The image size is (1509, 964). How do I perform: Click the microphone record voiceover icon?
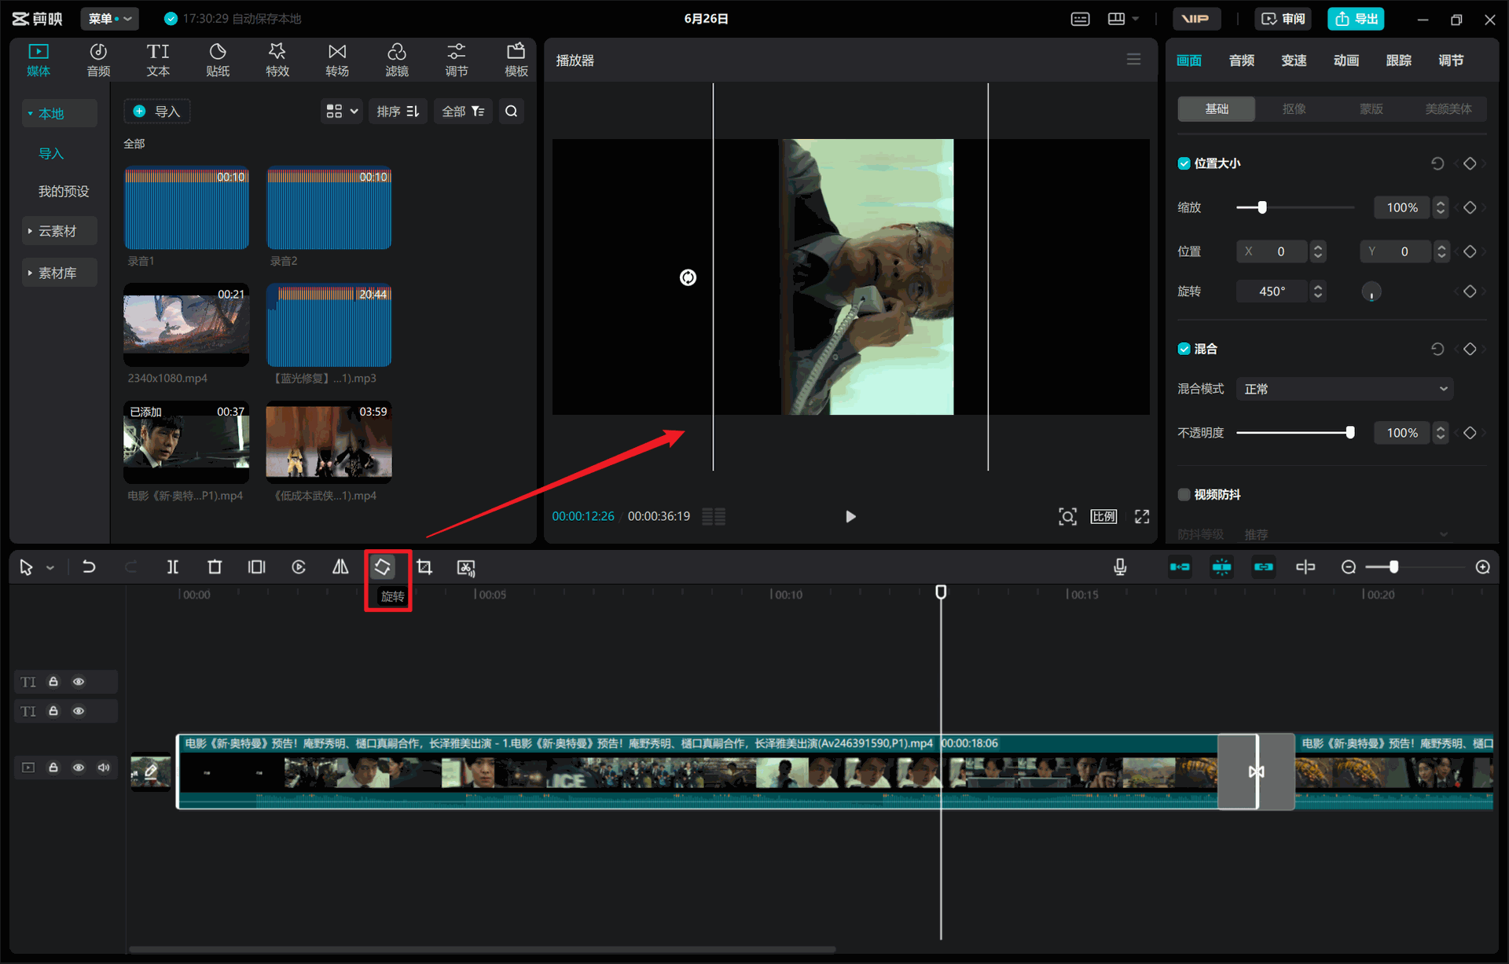tap(1120, 567)
